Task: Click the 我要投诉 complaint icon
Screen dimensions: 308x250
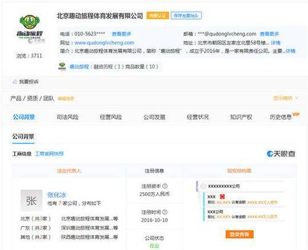Action: pos(15,82)
